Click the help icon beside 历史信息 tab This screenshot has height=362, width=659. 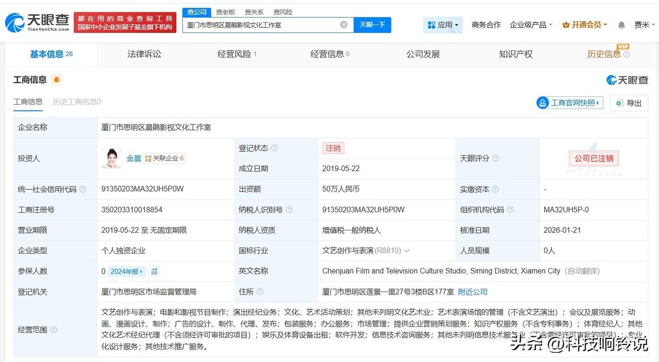(627, 54)
